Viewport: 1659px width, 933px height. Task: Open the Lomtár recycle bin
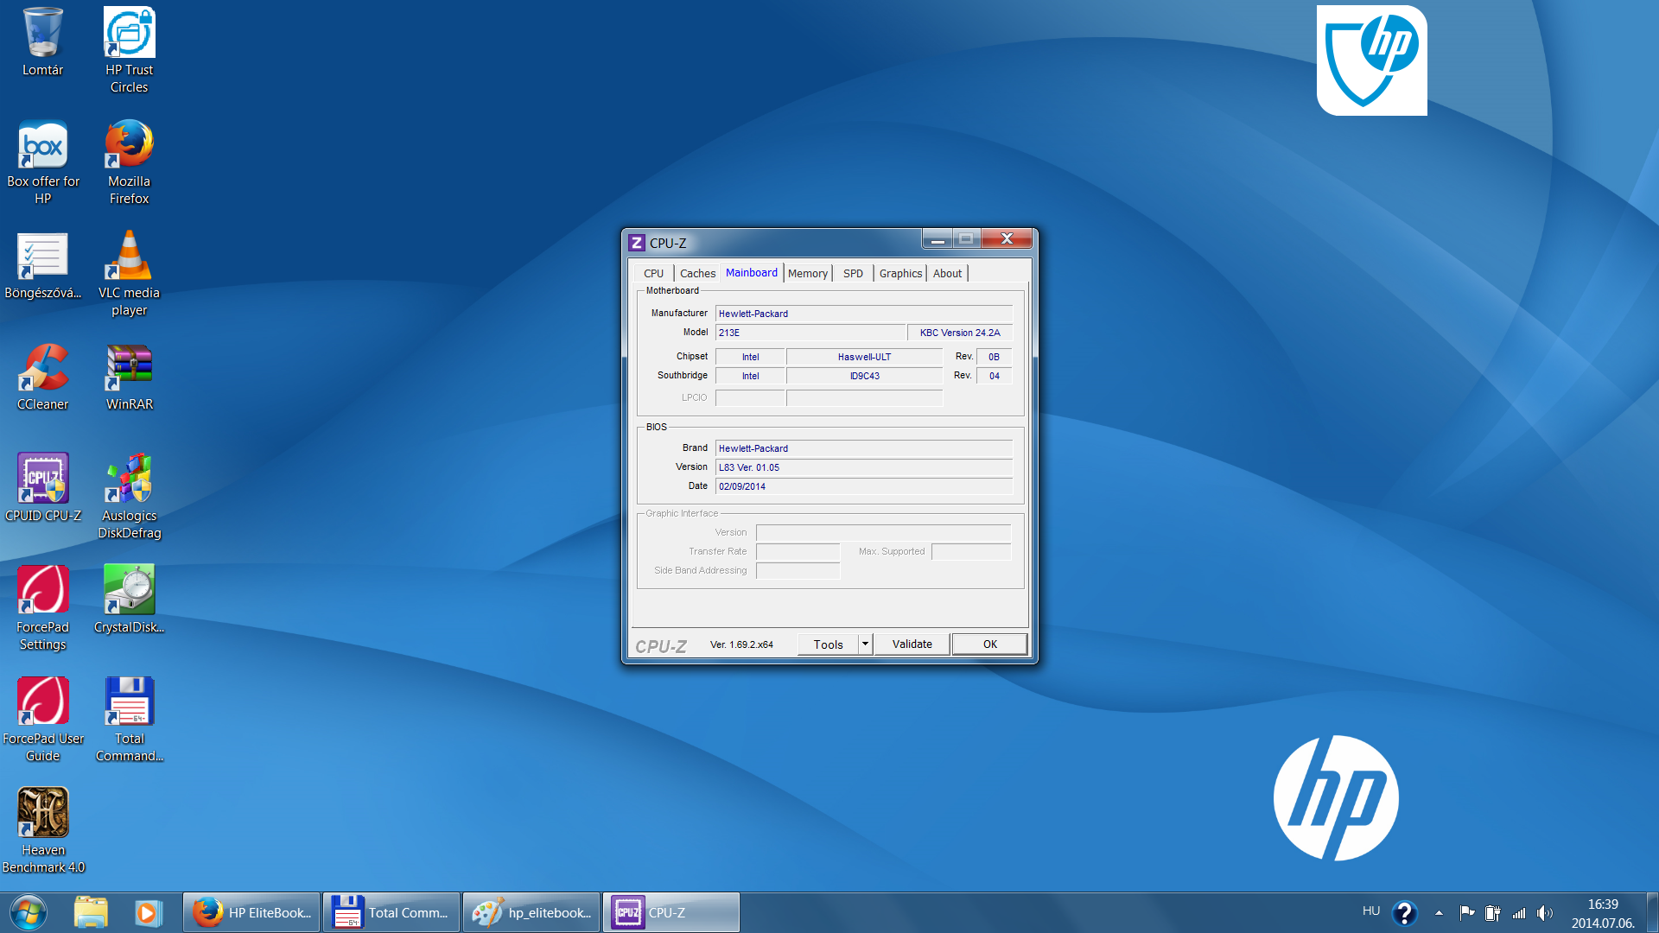coord(43,35)
